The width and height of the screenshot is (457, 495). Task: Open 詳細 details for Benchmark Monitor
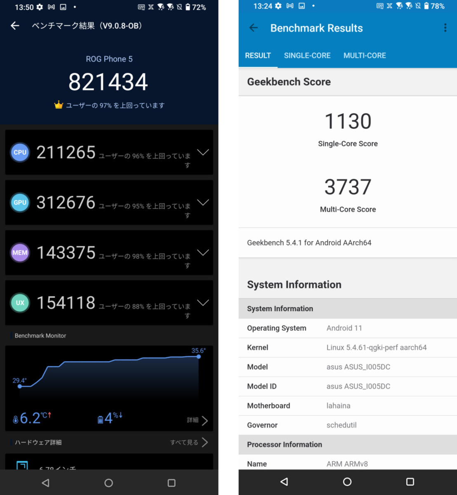197,420
